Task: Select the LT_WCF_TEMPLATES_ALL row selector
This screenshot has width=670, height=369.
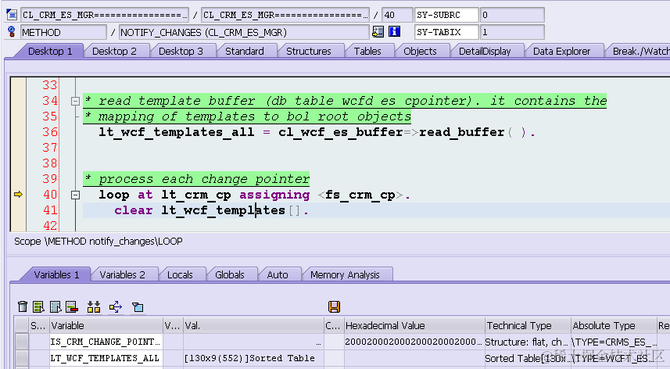Action: click(x=21, y=358)
